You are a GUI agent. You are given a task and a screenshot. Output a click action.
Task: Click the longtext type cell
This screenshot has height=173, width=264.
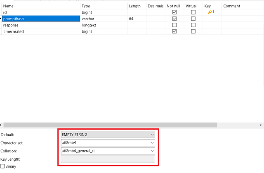[x=104, y=25]
